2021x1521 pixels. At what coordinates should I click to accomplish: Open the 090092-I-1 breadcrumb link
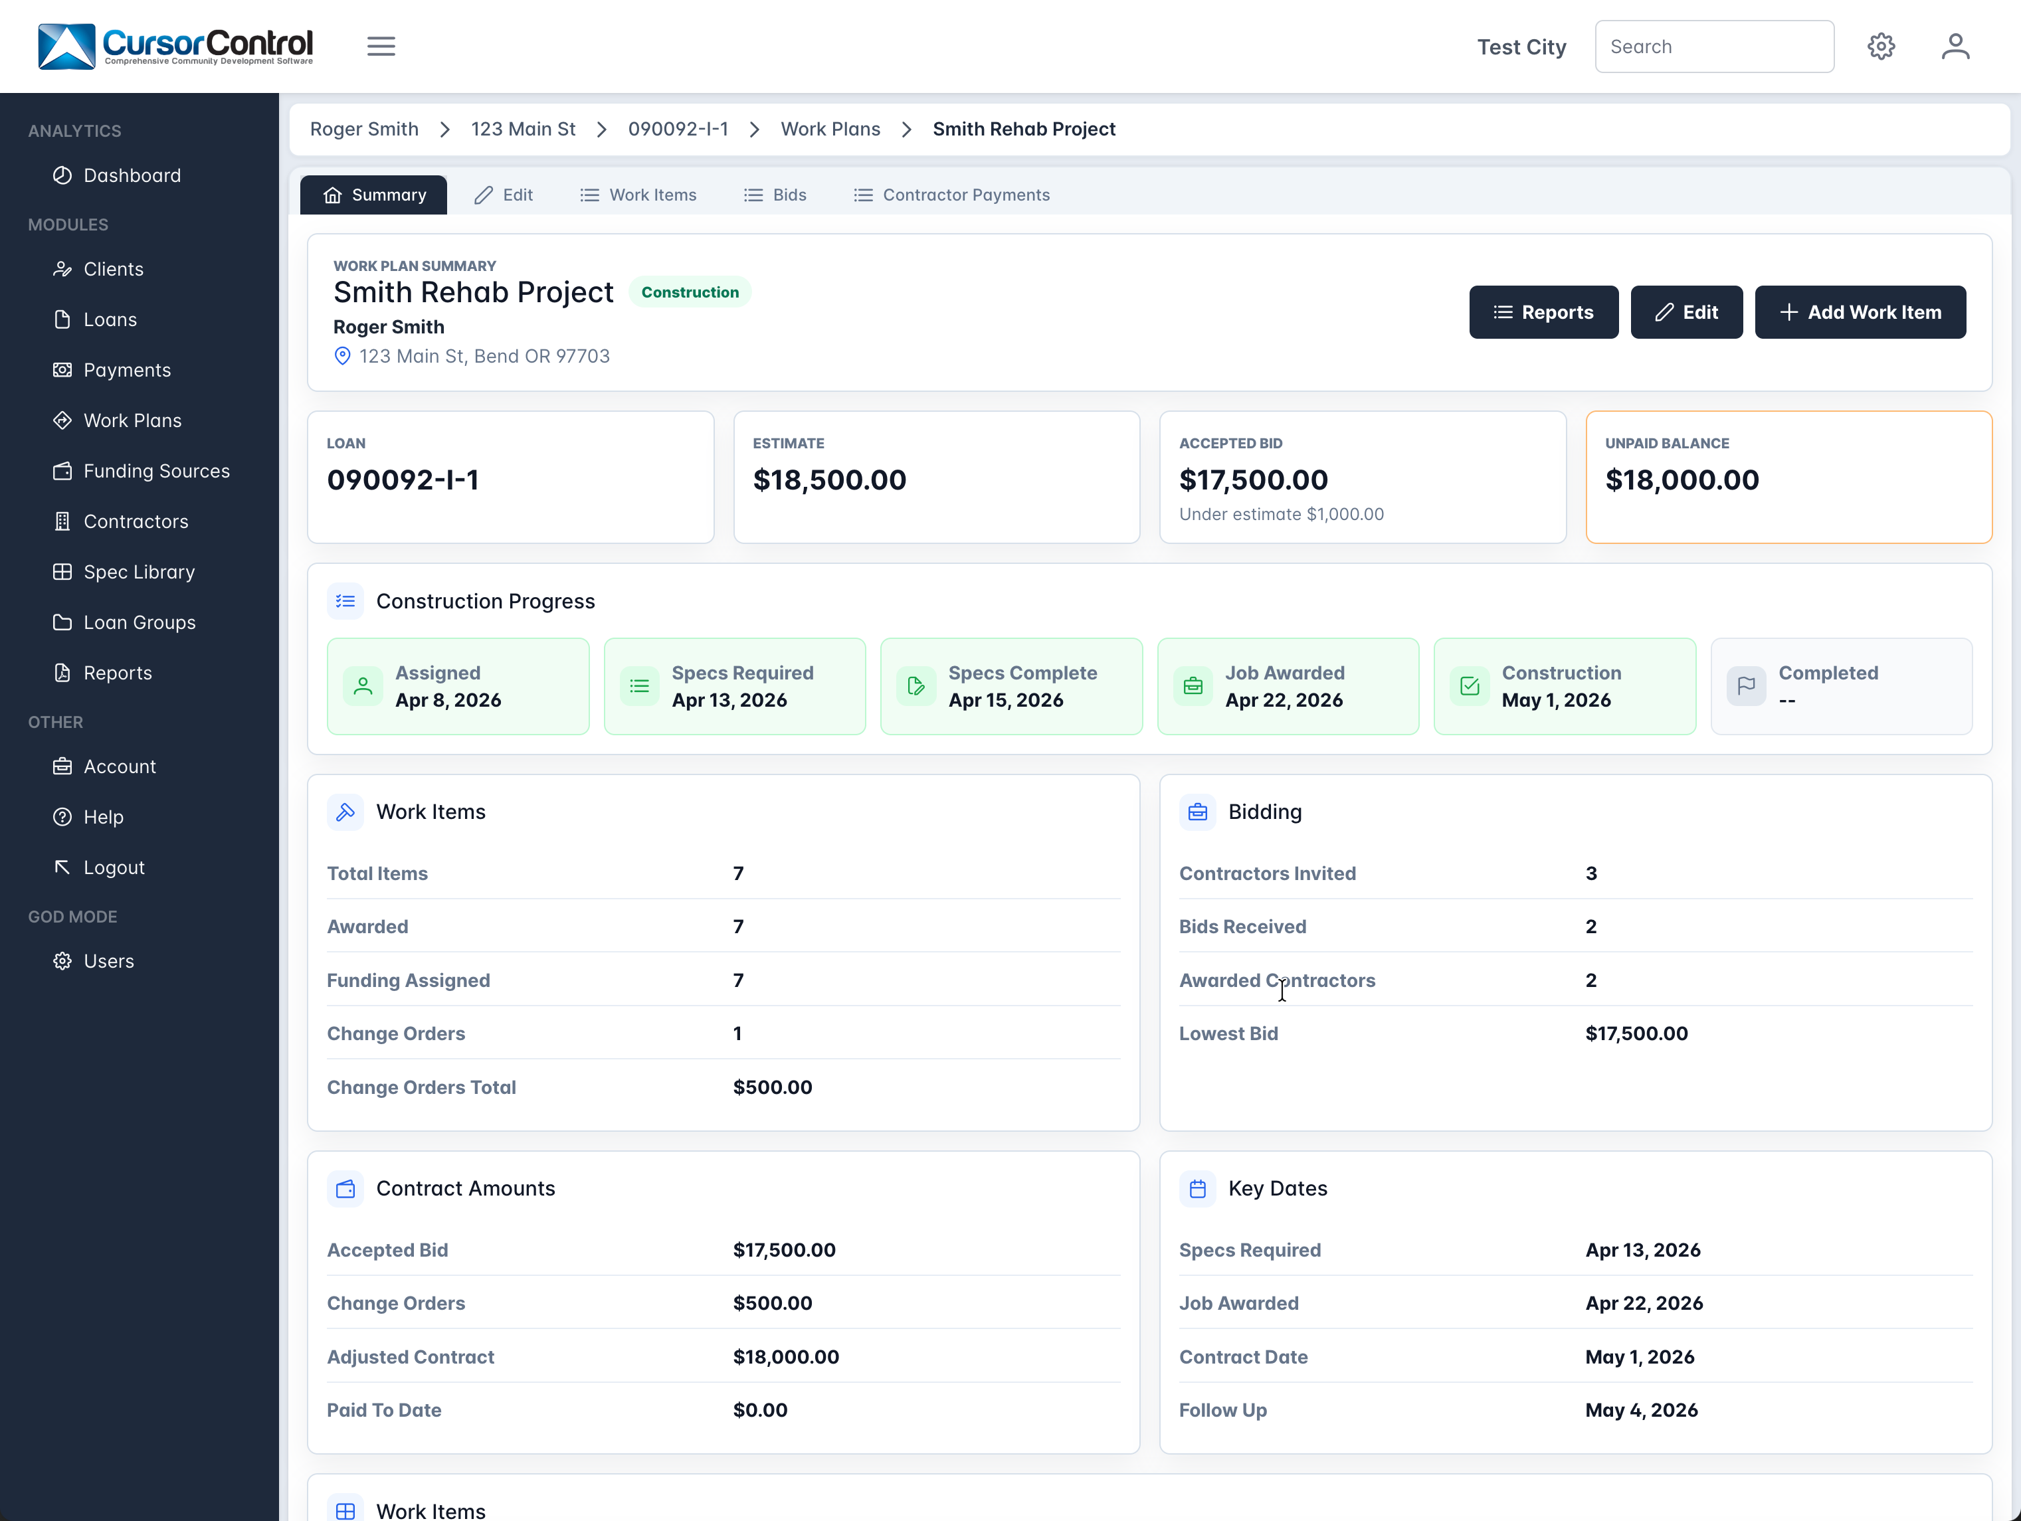(678, 129)
